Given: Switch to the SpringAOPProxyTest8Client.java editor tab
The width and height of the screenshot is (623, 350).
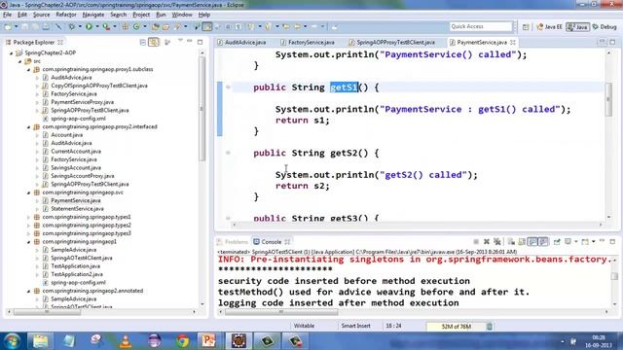Looking at the screenshot, I should [391, 42].
